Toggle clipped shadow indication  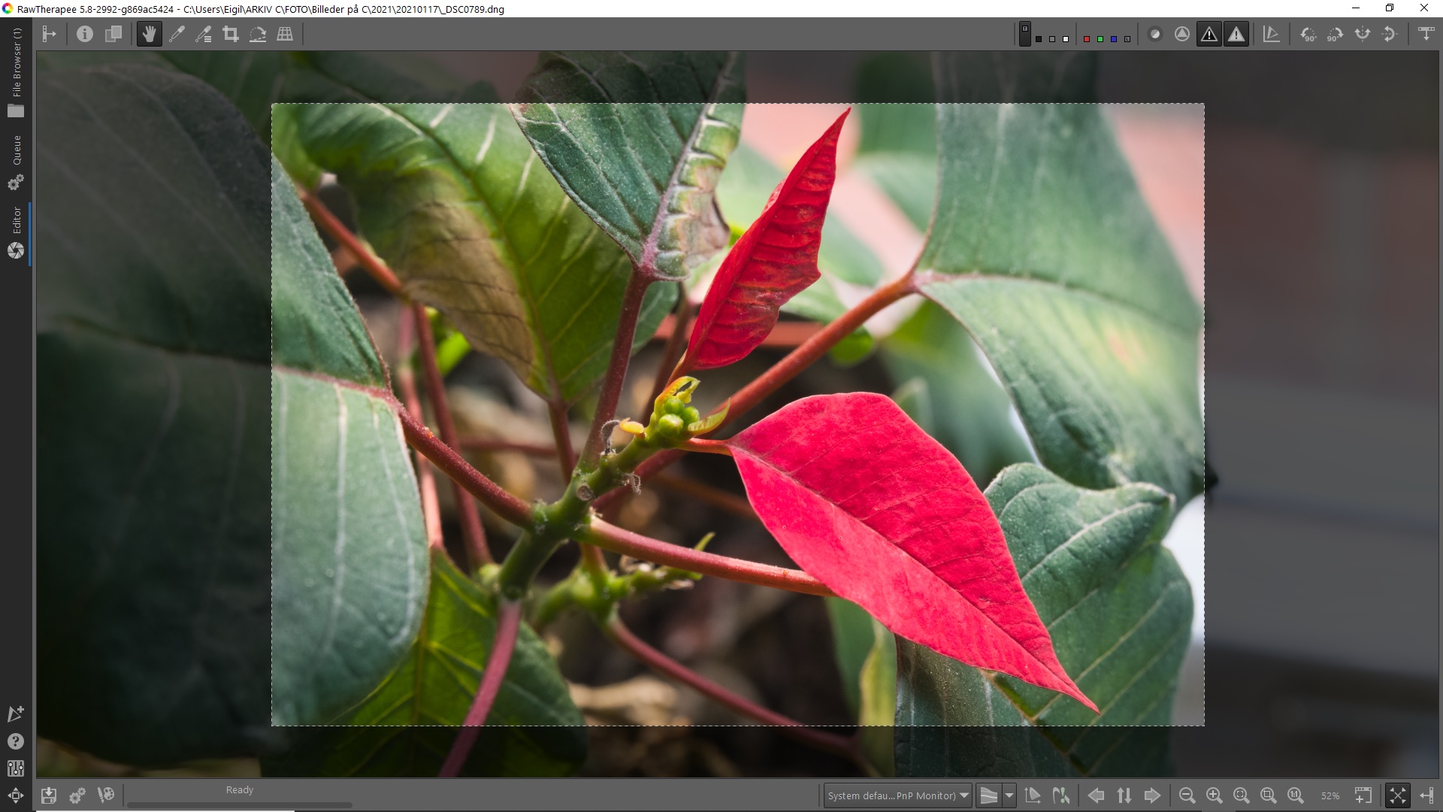pos(1209,34)
